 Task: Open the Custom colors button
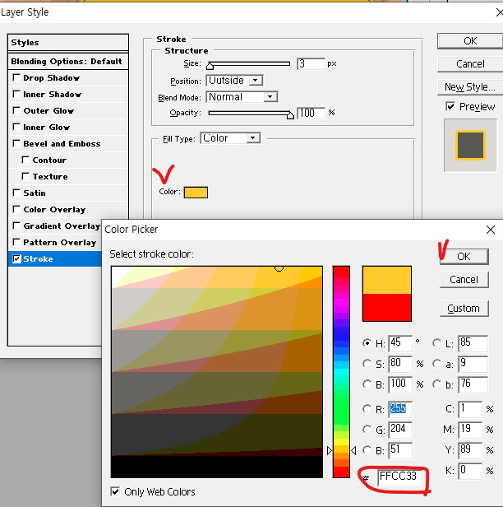point(464,309)
